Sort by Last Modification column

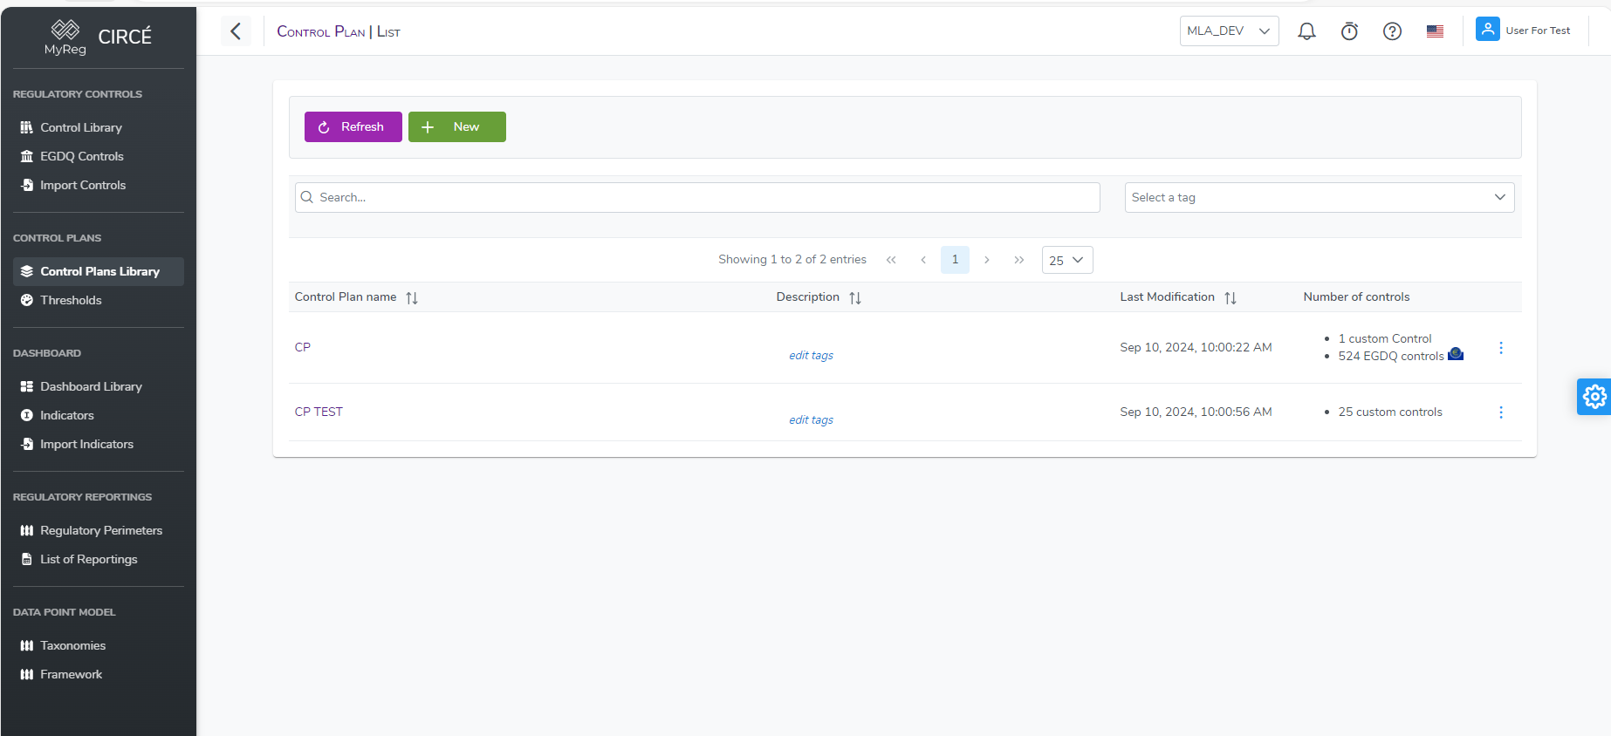coord(1231,298)
